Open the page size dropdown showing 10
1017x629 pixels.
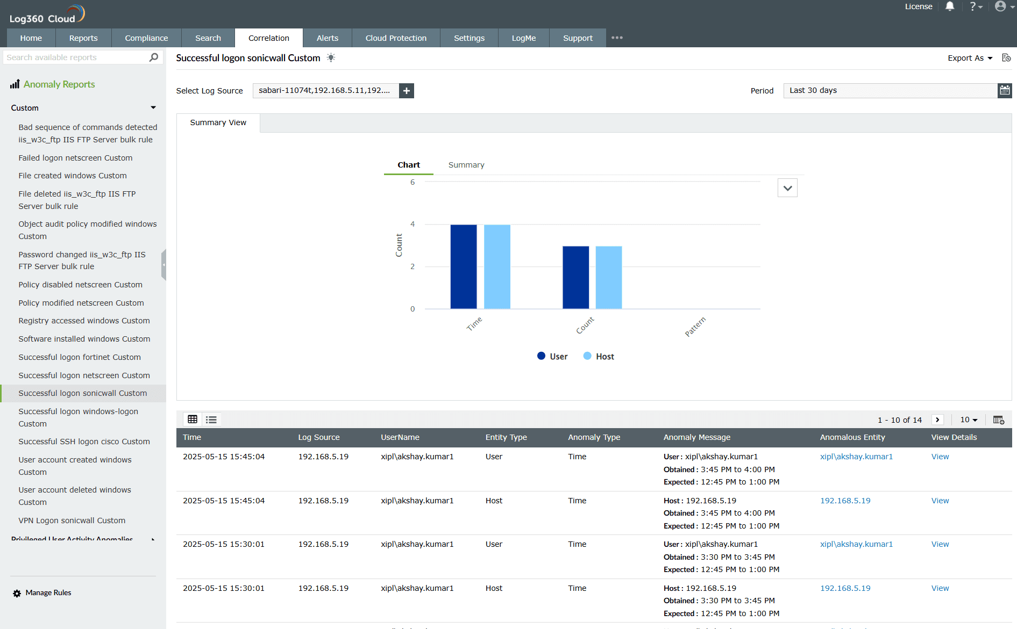tap(968, 420)
